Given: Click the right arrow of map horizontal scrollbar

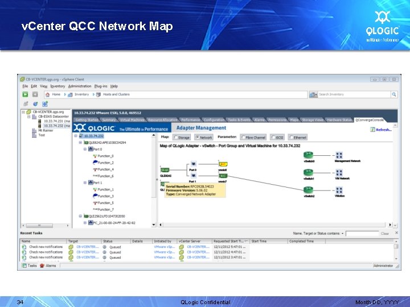Looking at the screenshot, I should 390,225.
